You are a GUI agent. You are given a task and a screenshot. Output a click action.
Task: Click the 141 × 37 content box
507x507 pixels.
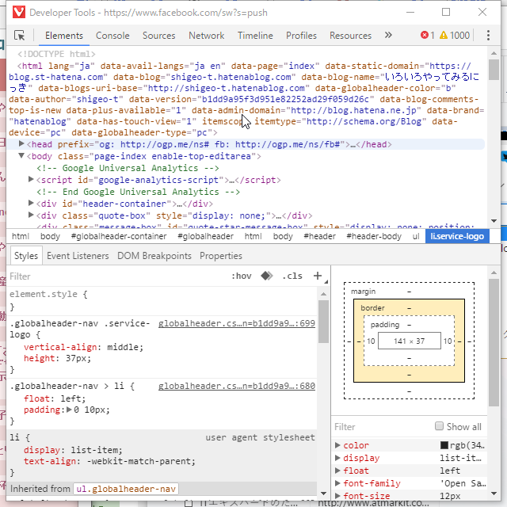[x=409, y=341]
